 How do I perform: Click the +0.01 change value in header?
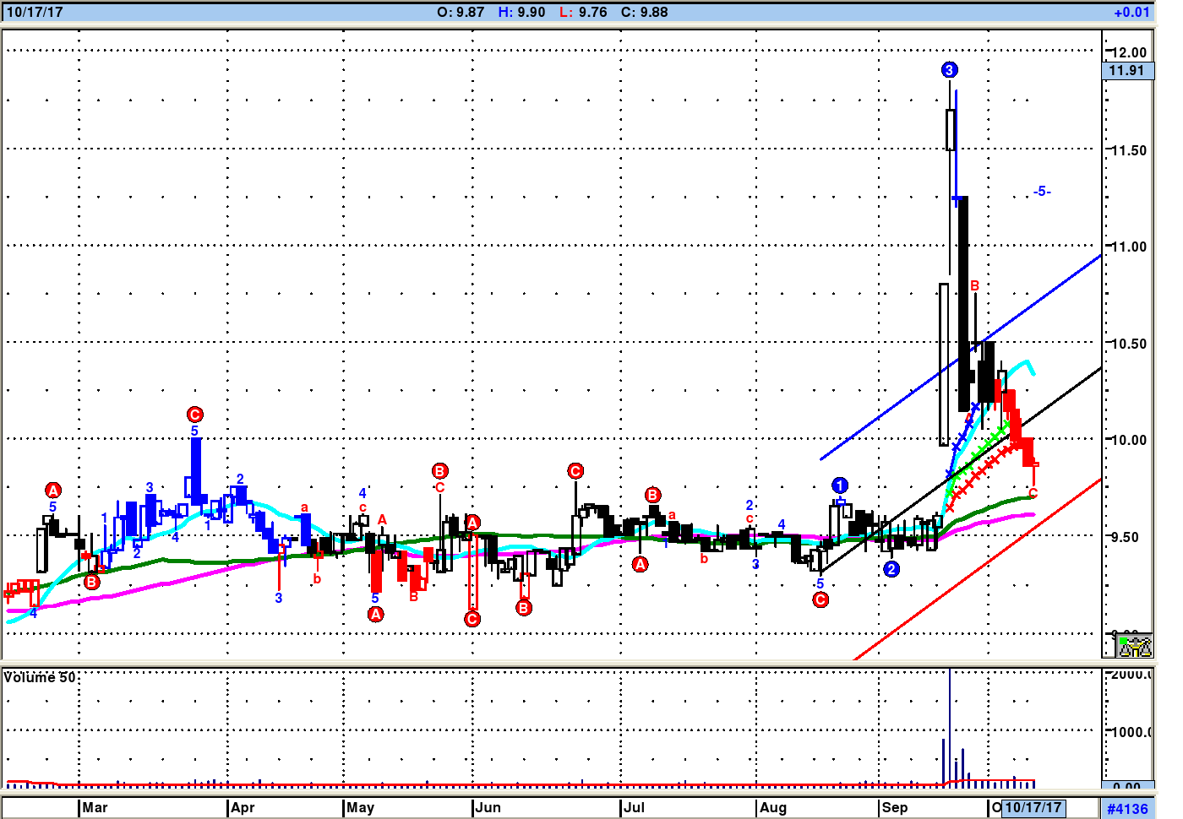coord(1131,13)
